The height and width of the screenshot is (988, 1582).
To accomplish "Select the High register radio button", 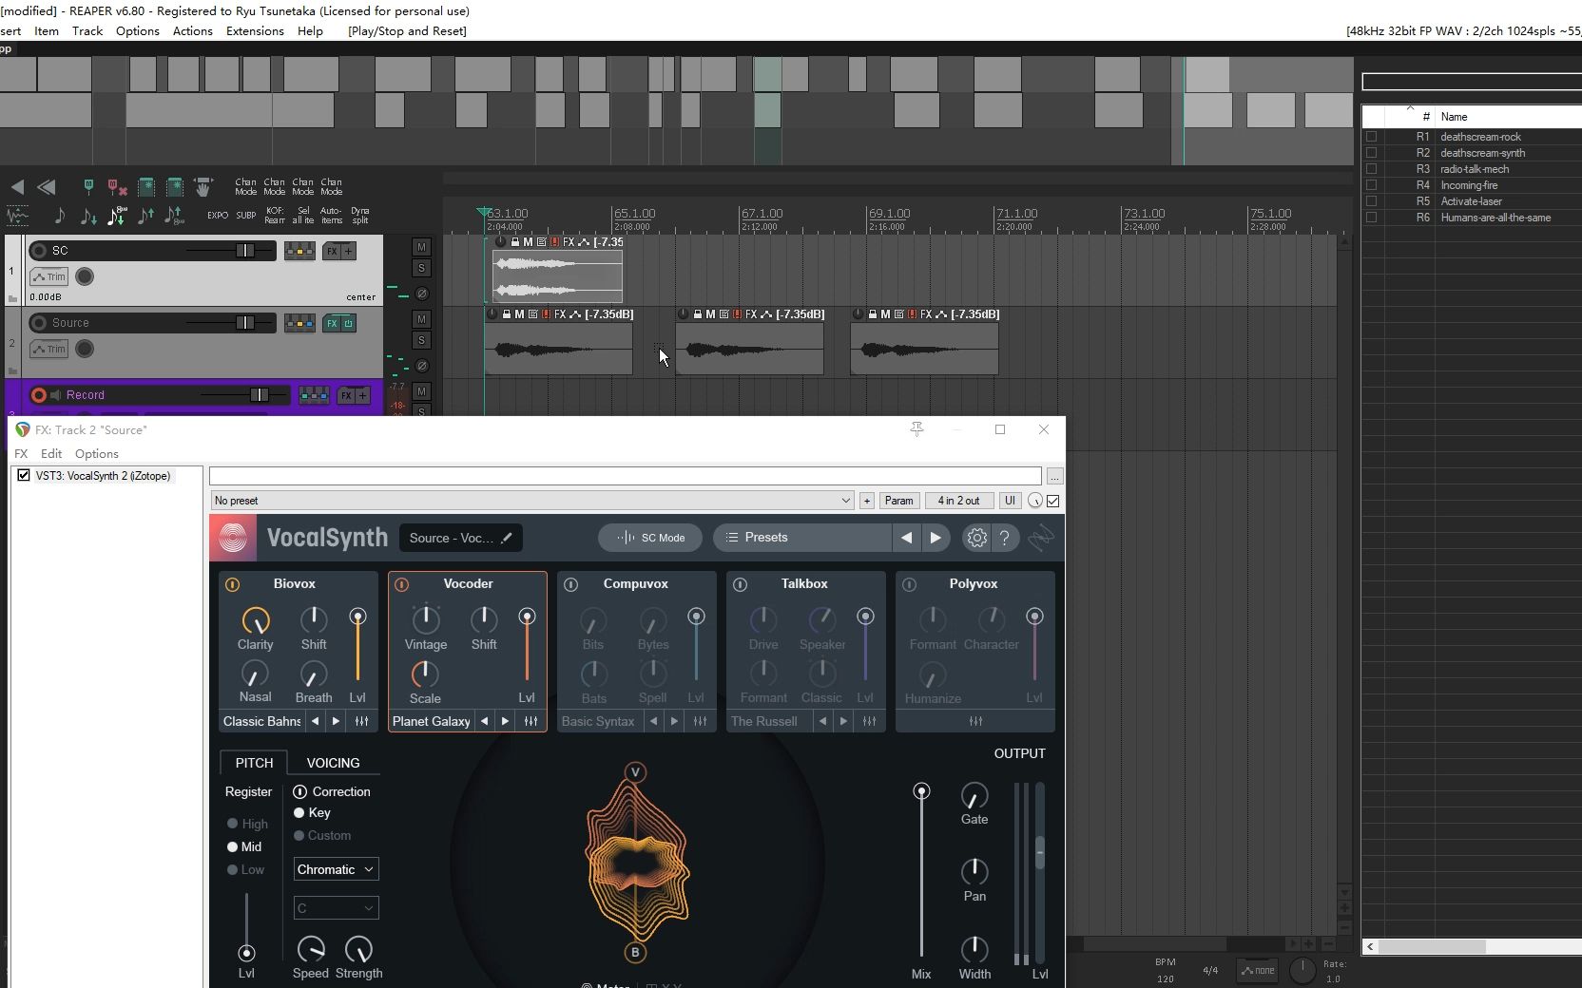I will tap(232, 824).
